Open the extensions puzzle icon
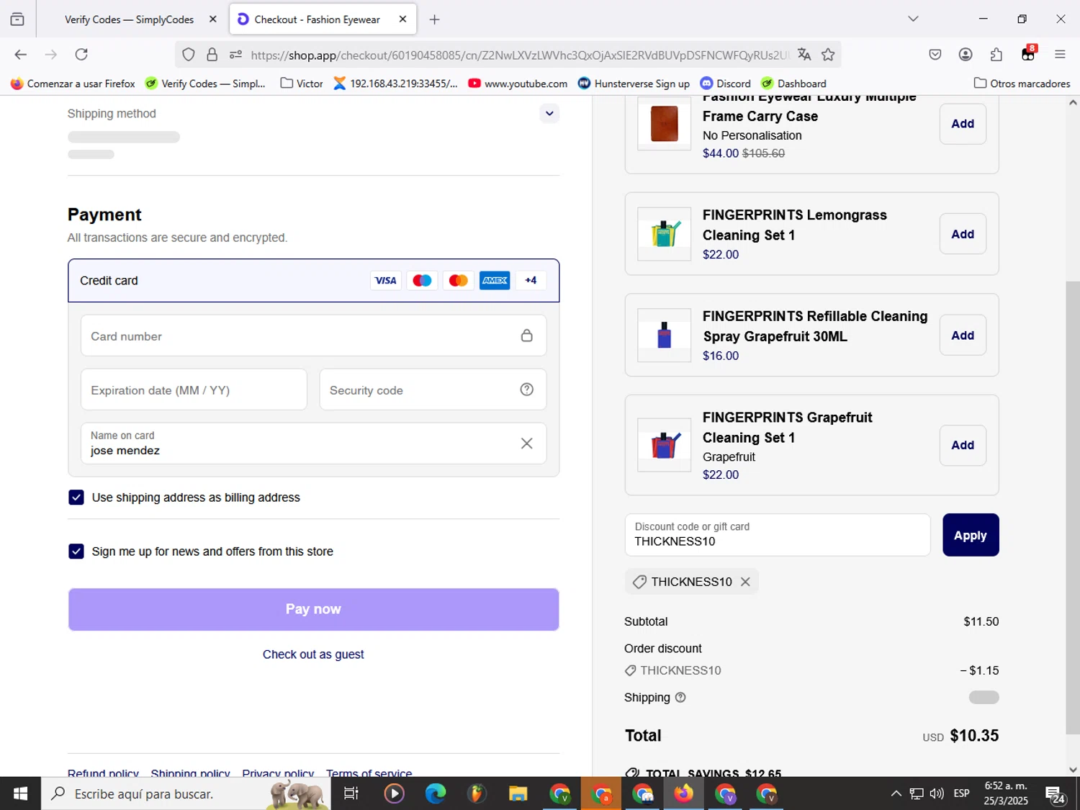This screenshot has height=810, width=1080. (x=996, y=55)
